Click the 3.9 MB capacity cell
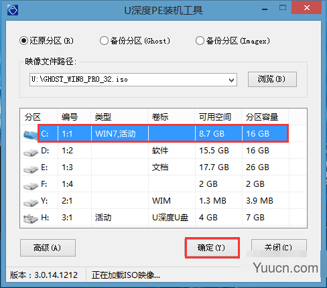 [x=259, y=201]
